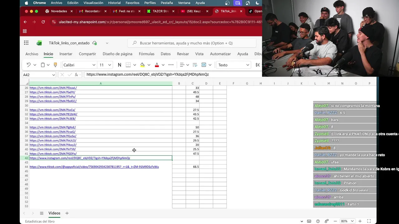Screen dimensions: 399x224
Task: Reload the page in Chrome
Action: tap(43, 22)
